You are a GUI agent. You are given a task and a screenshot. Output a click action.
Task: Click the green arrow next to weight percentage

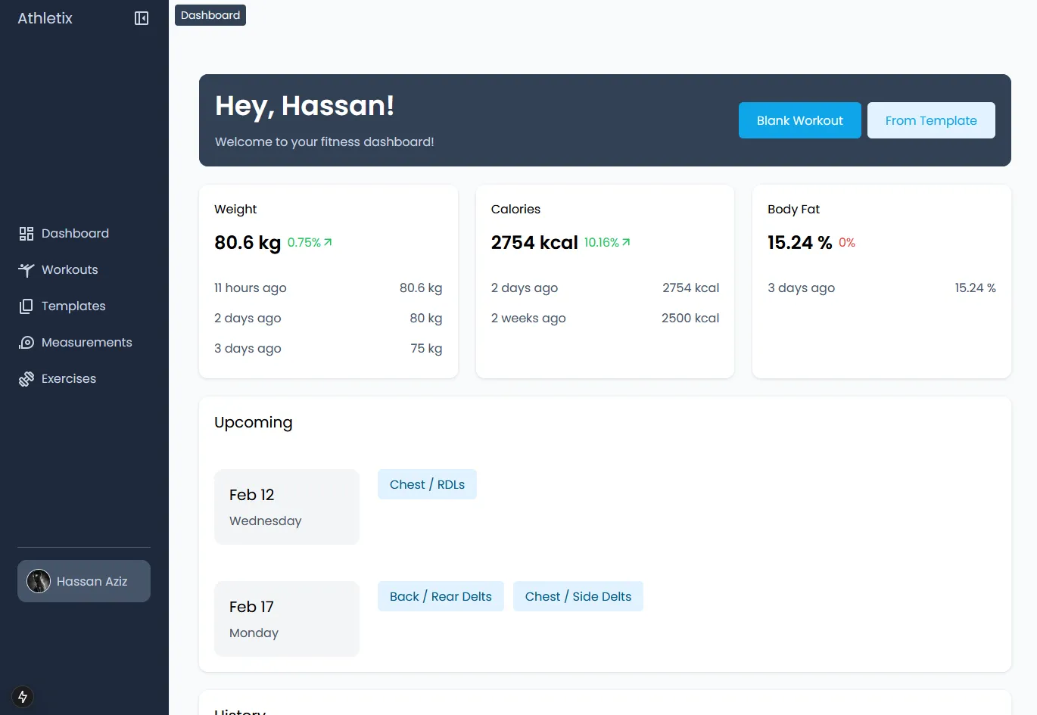tap(328, 242)
